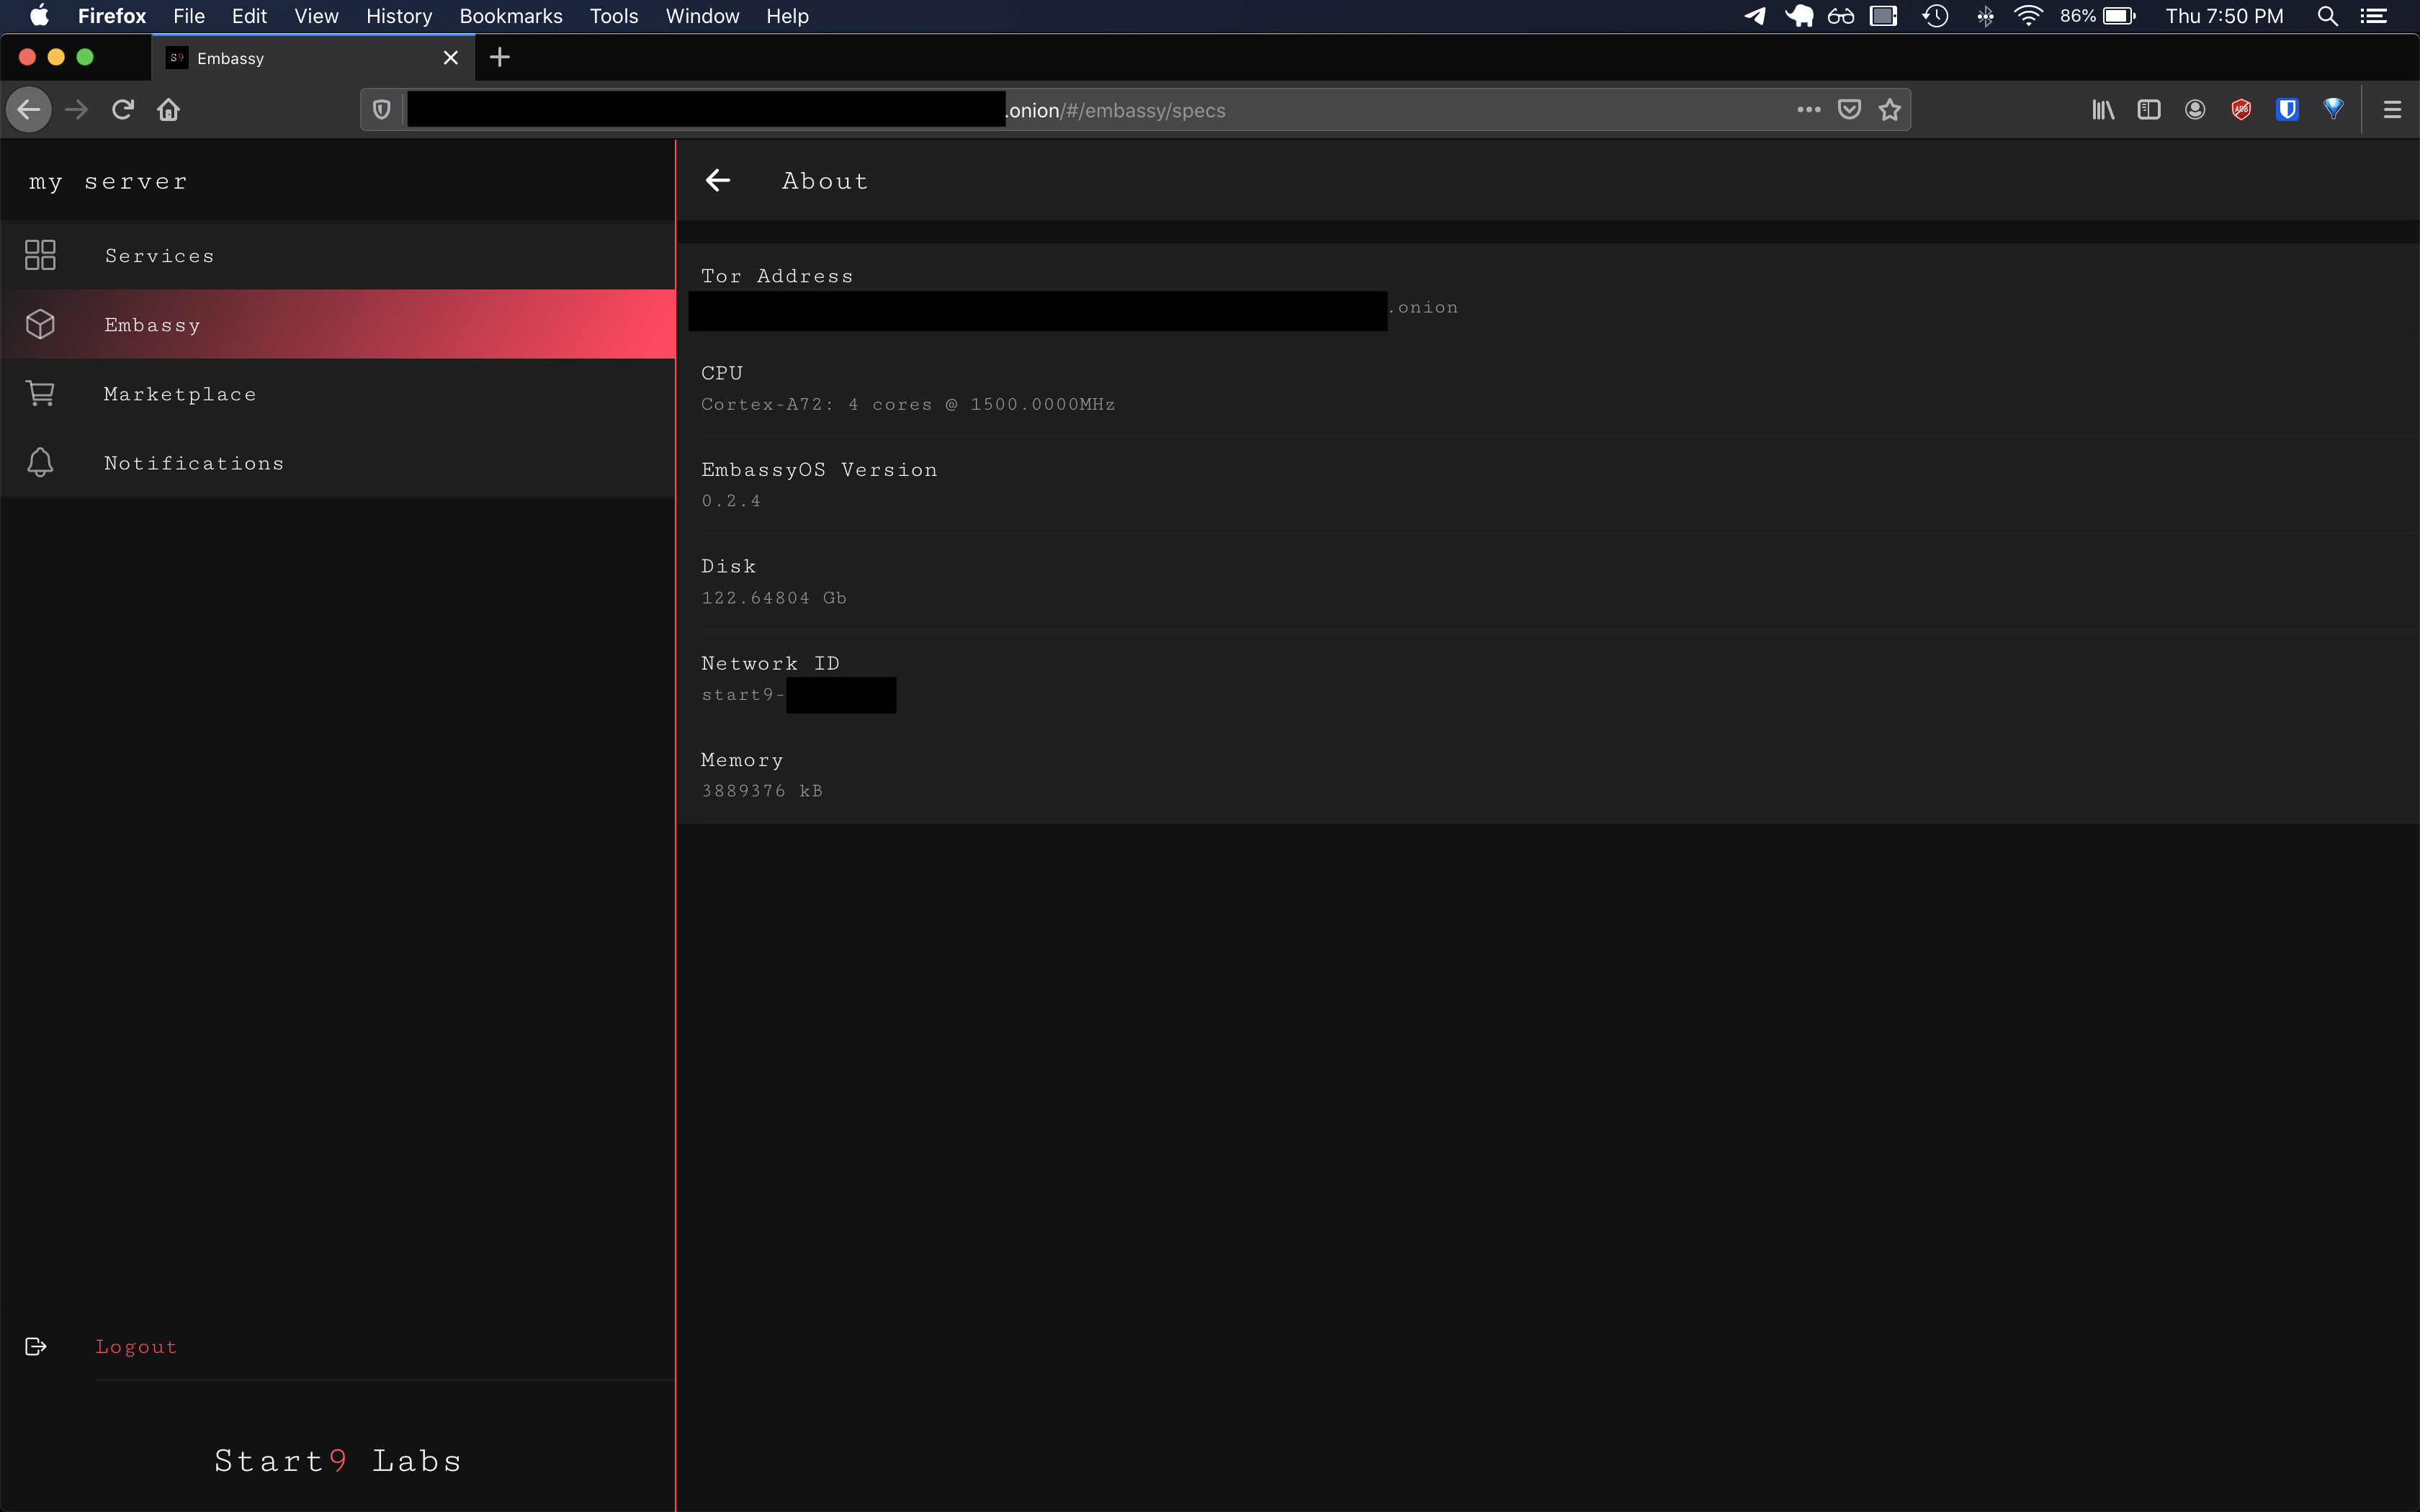
Task: Open the Library bookshelf dropdown
Action: 2102,110
